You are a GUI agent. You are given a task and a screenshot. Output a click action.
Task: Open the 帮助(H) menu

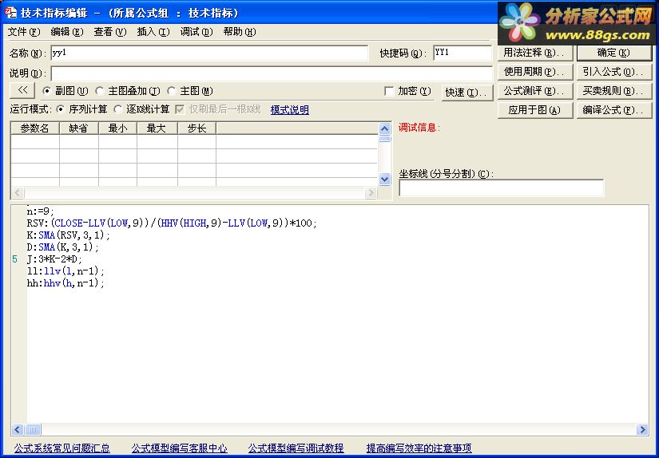[240, 32]
